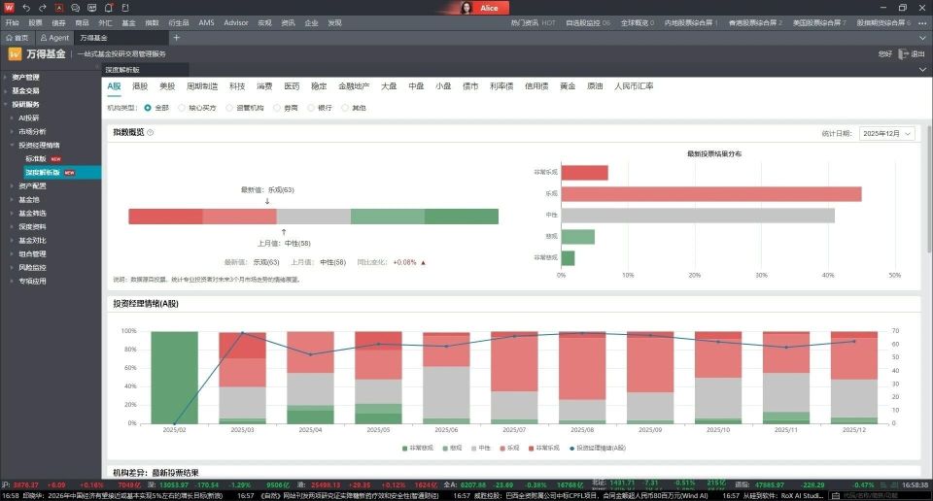Open 自选股监控 screen link

click(x=588, y=22)
